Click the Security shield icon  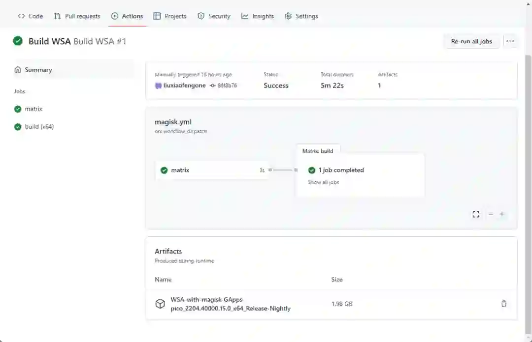pyautogui.click(x=201, y=16)
